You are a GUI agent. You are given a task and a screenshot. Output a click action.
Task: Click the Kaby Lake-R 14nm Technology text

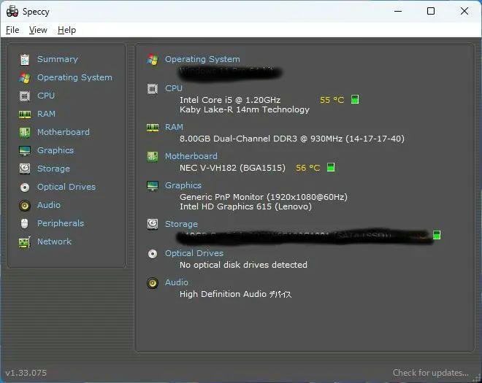[x=245, y=109]
